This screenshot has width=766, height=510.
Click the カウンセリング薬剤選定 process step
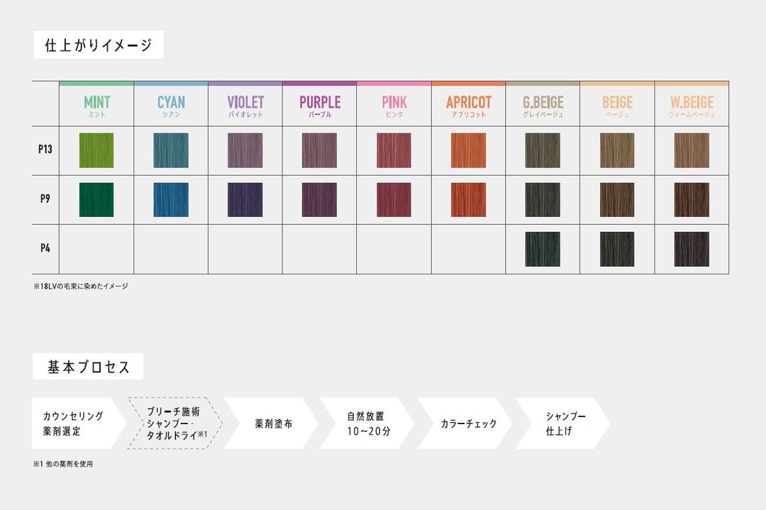click(74, 423)
